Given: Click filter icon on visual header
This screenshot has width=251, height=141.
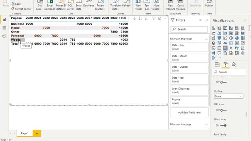Looking at the screenshot, I should (x=154, y=18).
